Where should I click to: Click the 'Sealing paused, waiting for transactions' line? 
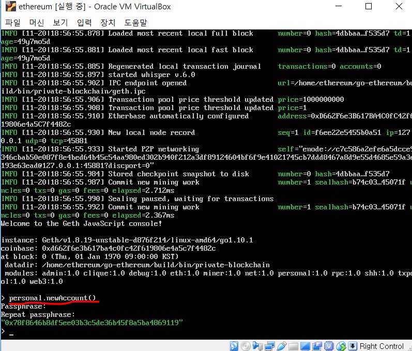pos(138,199)
